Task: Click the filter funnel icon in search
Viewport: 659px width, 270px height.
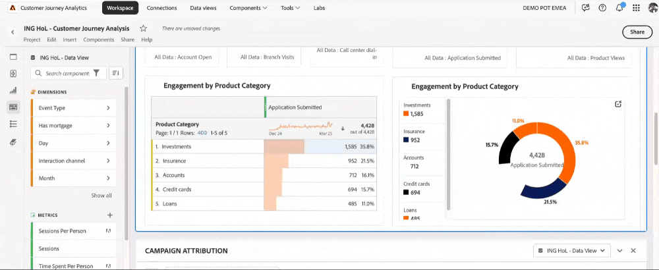Action: (96, 73)
